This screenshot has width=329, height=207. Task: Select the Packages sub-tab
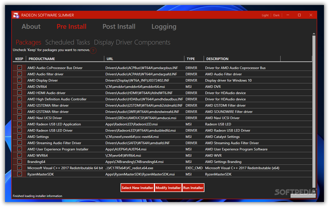tap(28, 42)
